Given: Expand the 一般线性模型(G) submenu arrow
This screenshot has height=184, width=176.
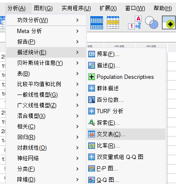Looking at the screenshot, I should coord(77,95).
